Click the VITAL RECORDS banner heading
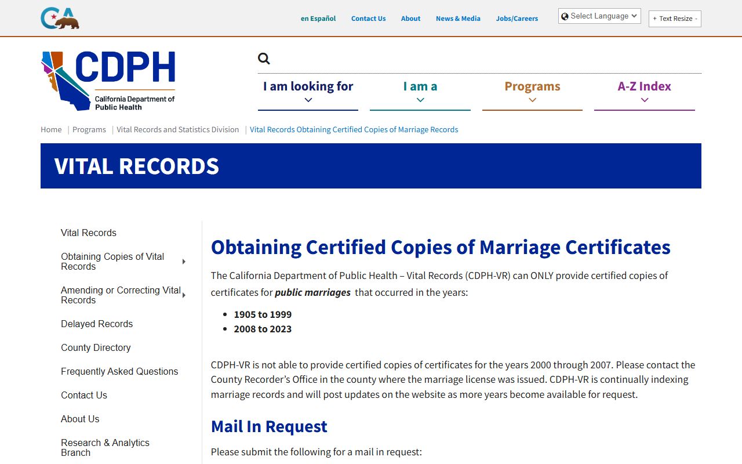 [x=137, y=166]
